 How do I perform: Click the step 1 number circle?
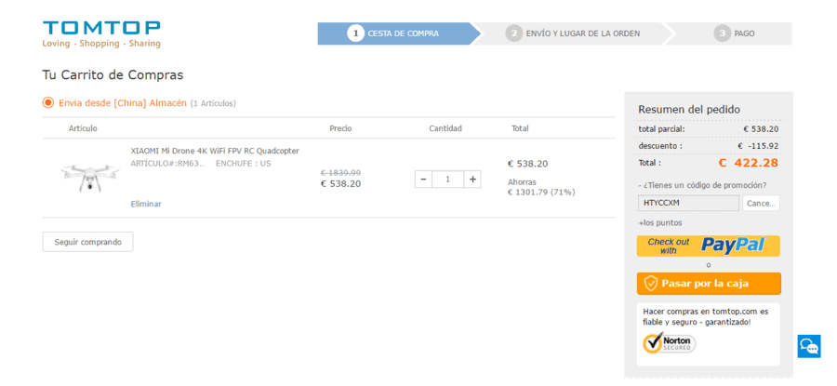355,33
